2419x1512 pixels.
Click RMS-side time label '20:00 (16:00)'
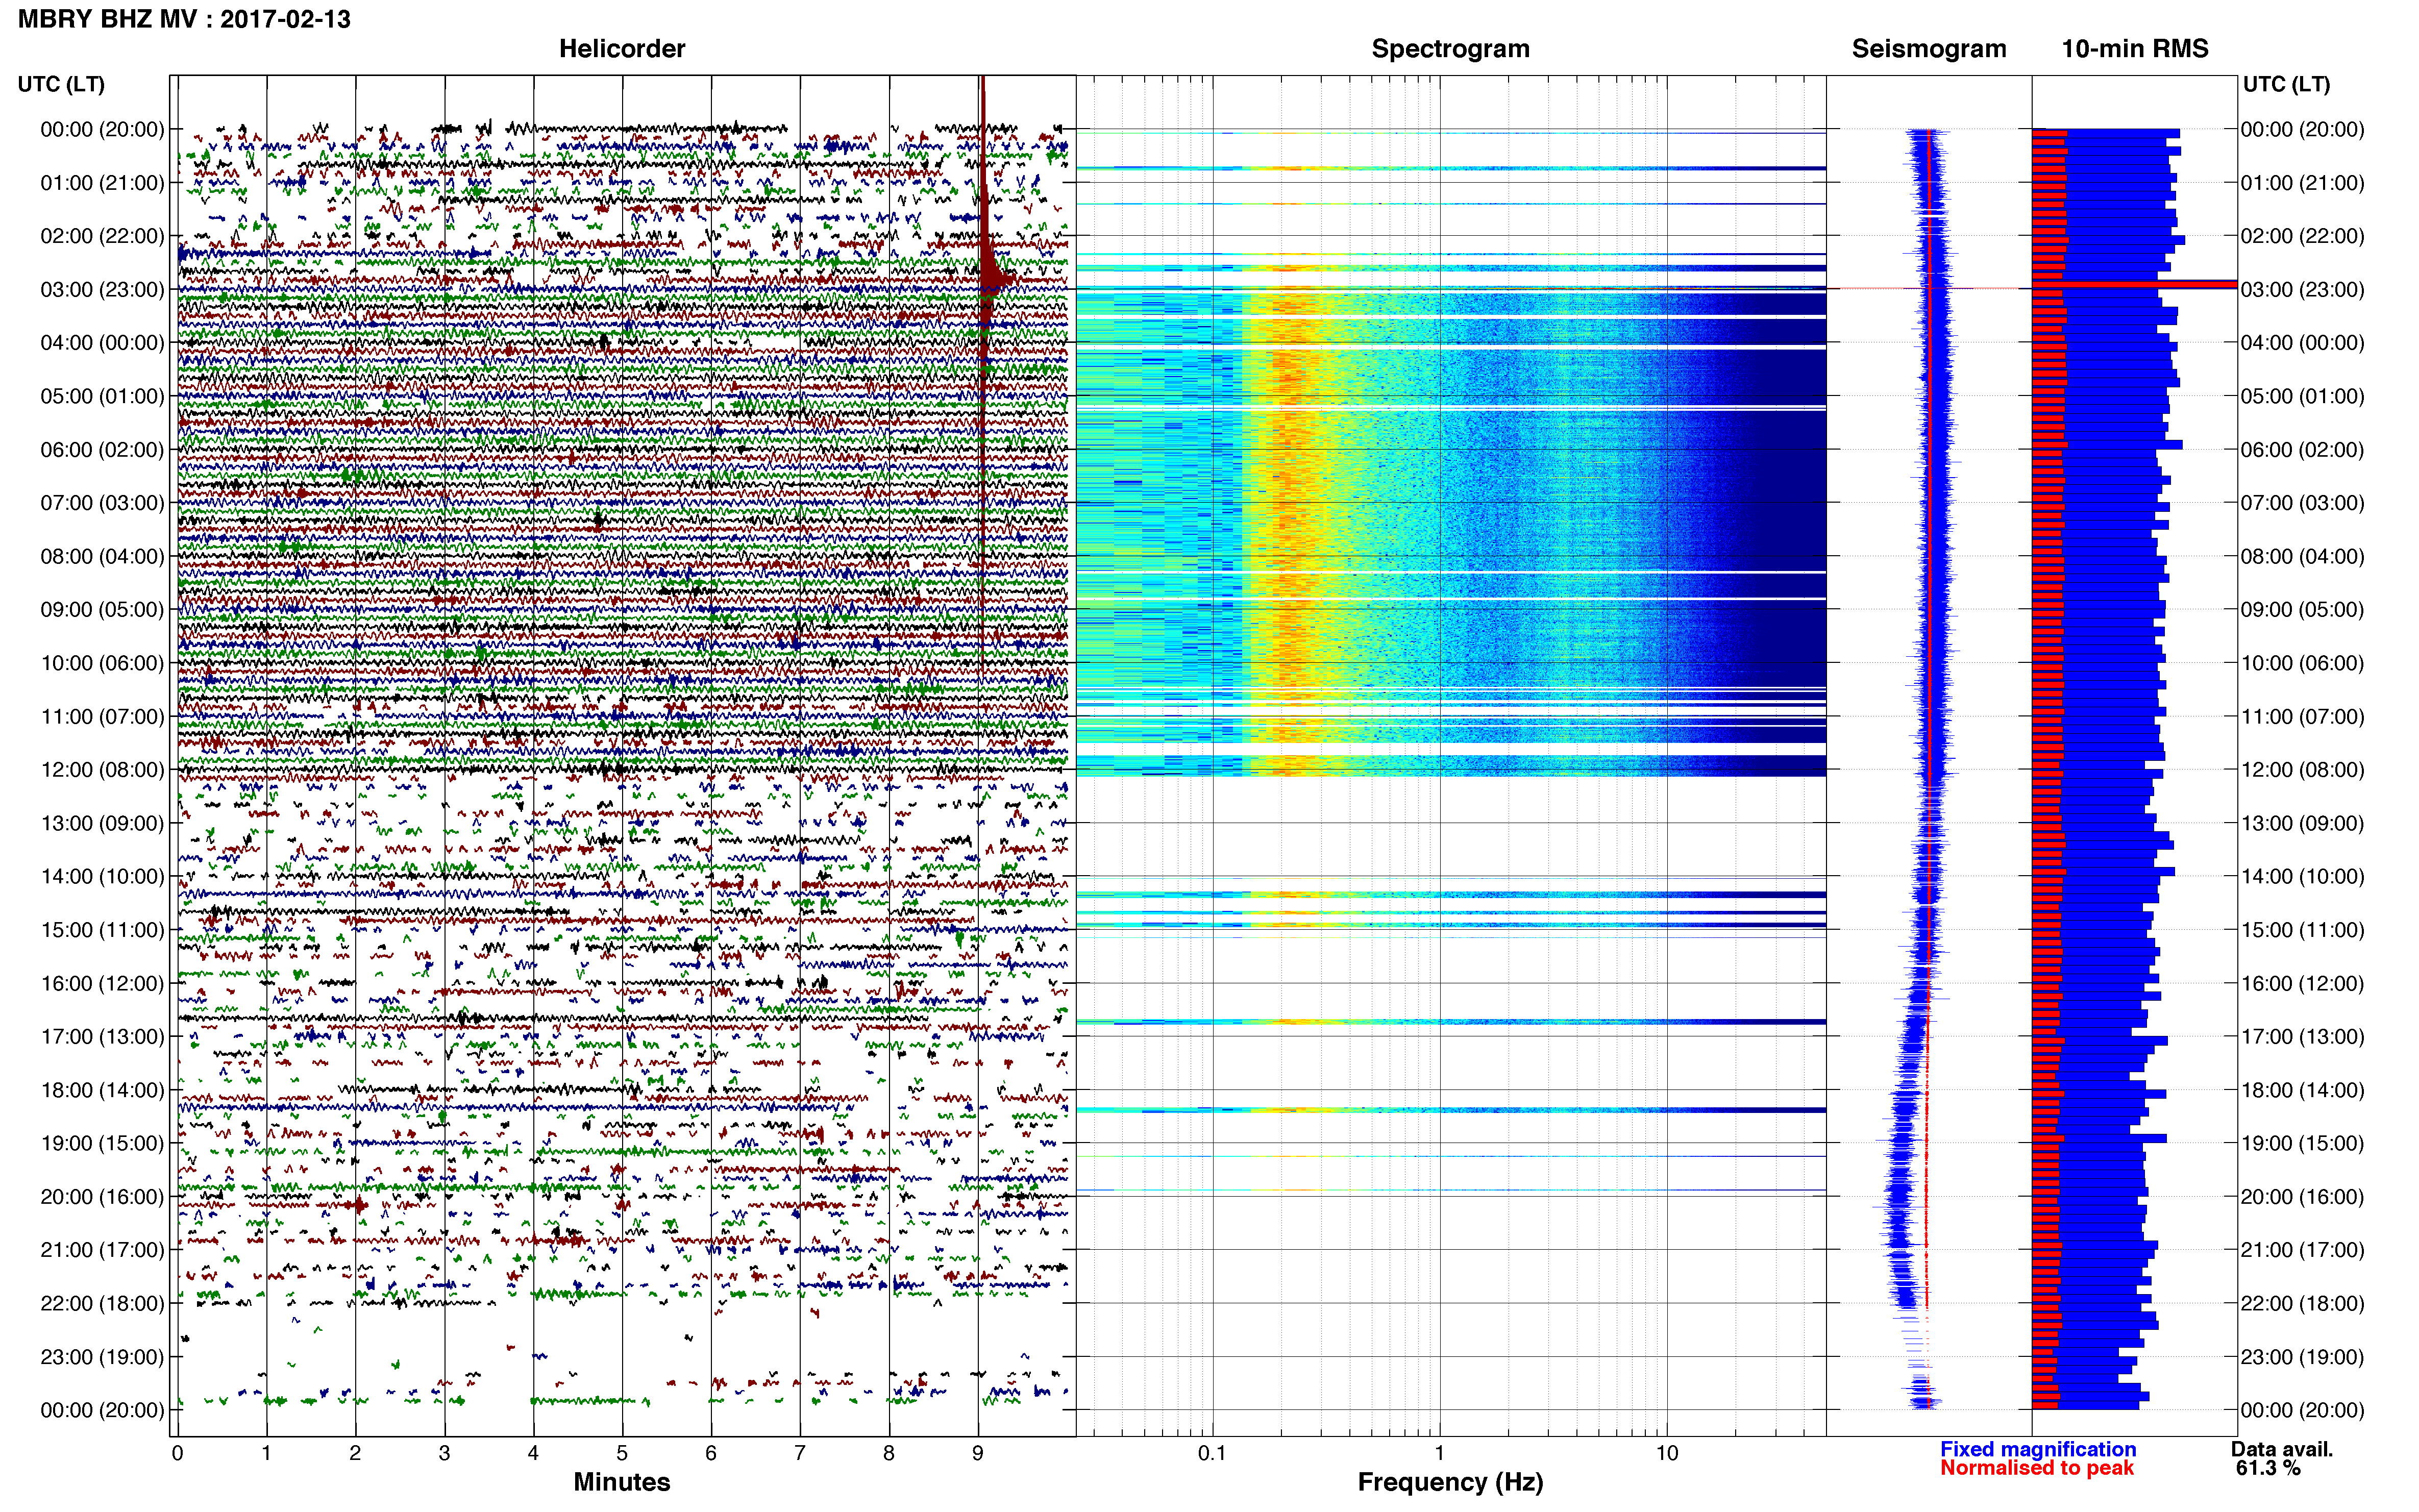[x=2302, y=1197]
